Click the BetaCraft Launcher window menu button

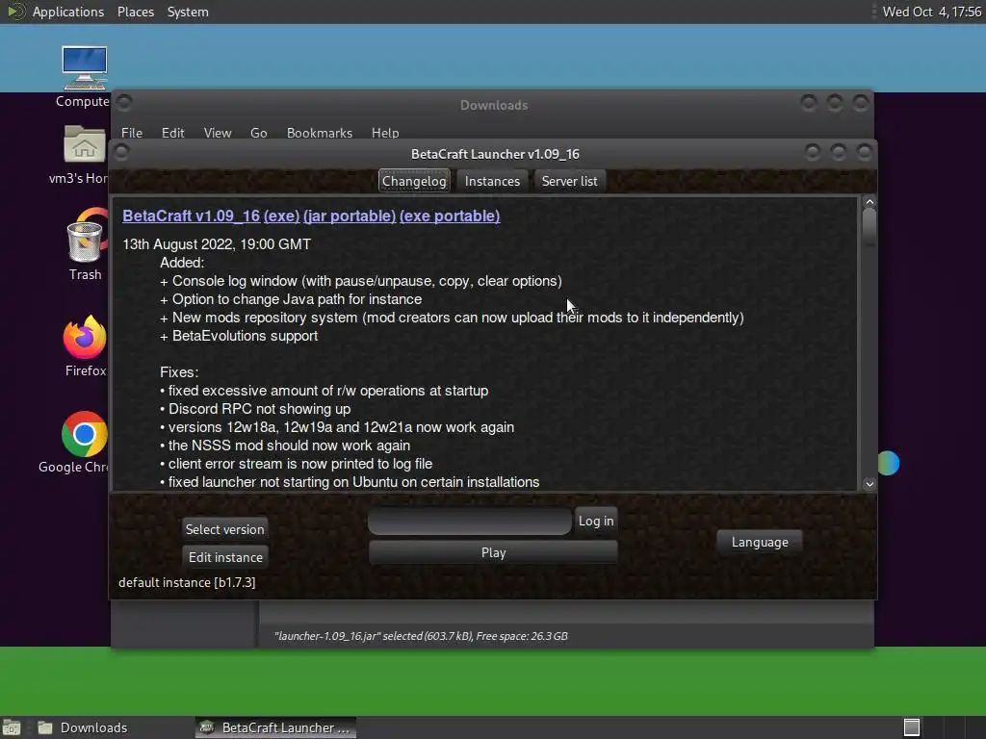click(x=122, y=151)
